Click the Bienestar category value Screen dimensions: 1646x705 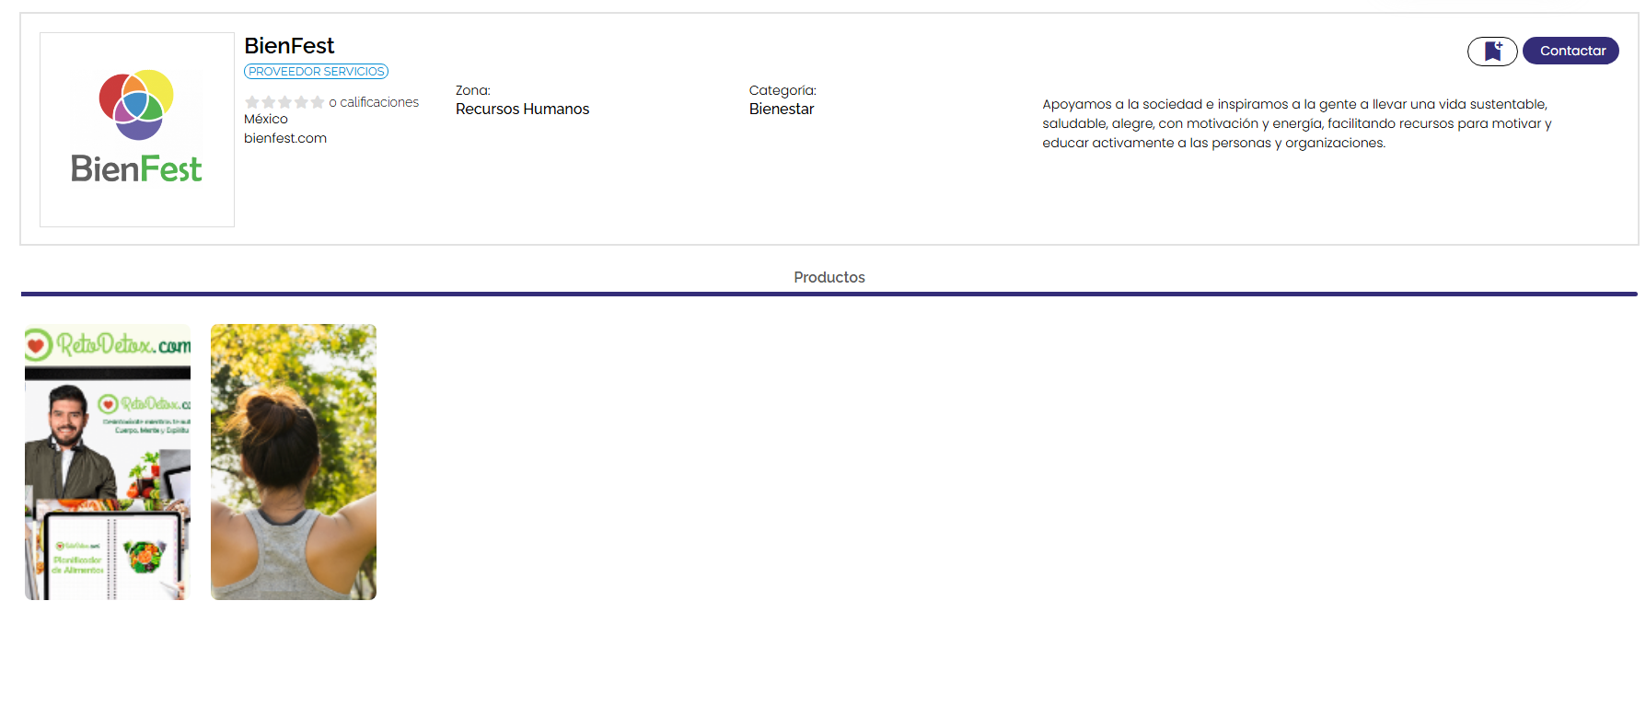(x=782, y=110)
